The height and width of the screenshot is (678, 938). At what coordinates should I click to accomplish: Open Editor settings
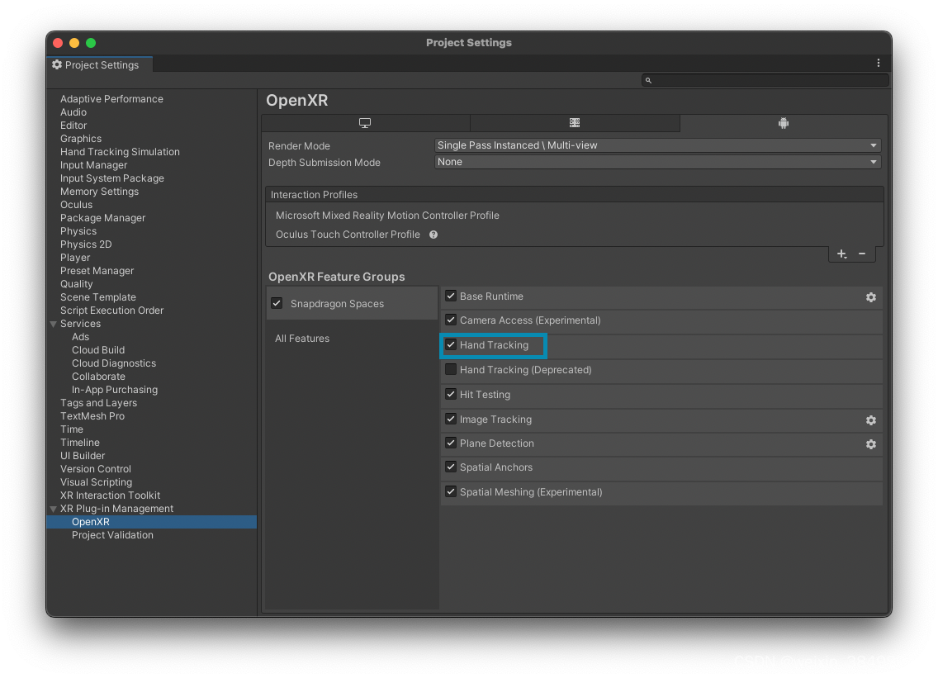(73, 126)
